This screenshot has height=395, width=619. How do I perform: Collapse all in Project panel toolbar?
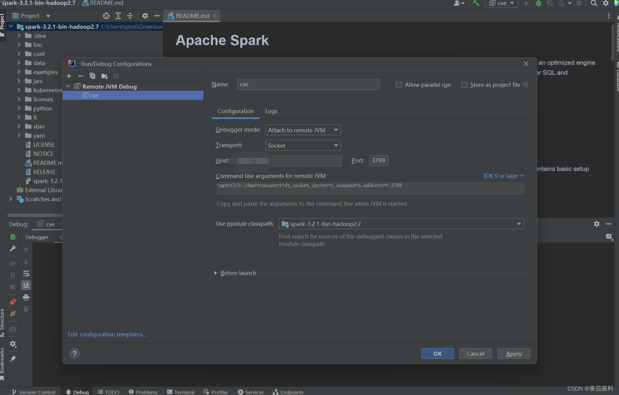coord(130,16)
